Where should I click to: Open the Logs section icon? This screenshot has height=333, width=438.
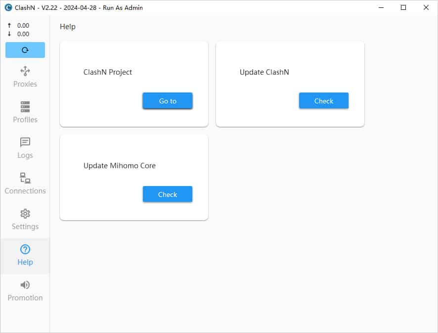25,142
